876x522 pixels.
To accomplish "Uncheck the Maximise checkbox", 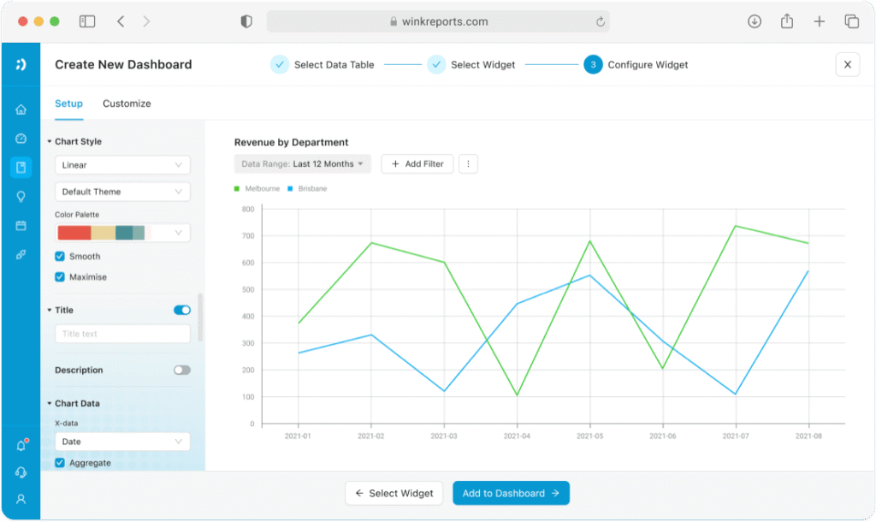I will coord(60,277).
